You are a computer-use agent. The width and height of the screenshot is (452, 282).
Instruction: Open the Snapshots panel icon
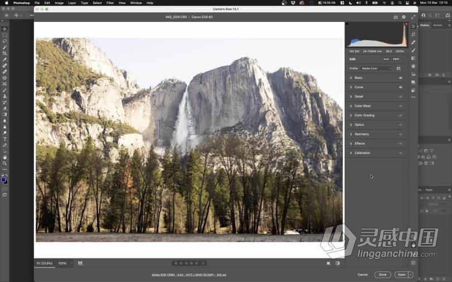tap(413, 82)
